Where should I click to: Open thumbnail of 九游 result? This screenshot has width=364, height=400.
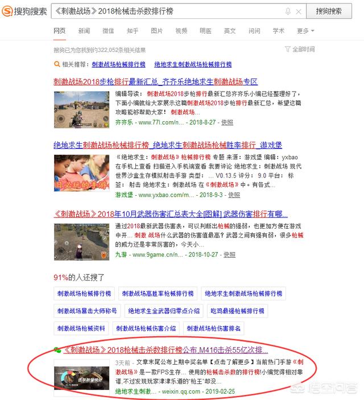82,242
